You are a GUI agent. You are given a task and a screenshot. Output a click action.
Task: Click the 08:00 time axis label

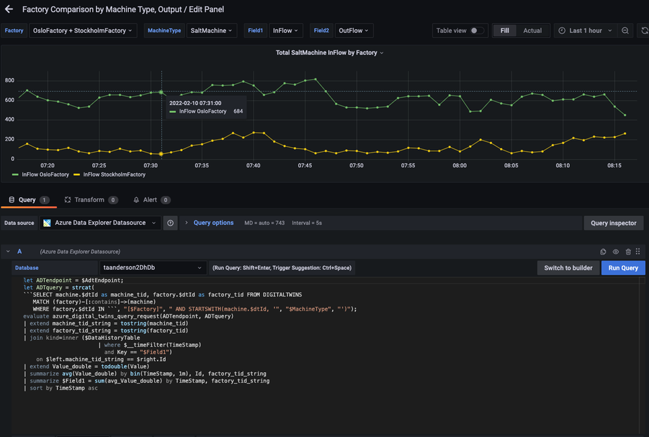pos(460,165)
